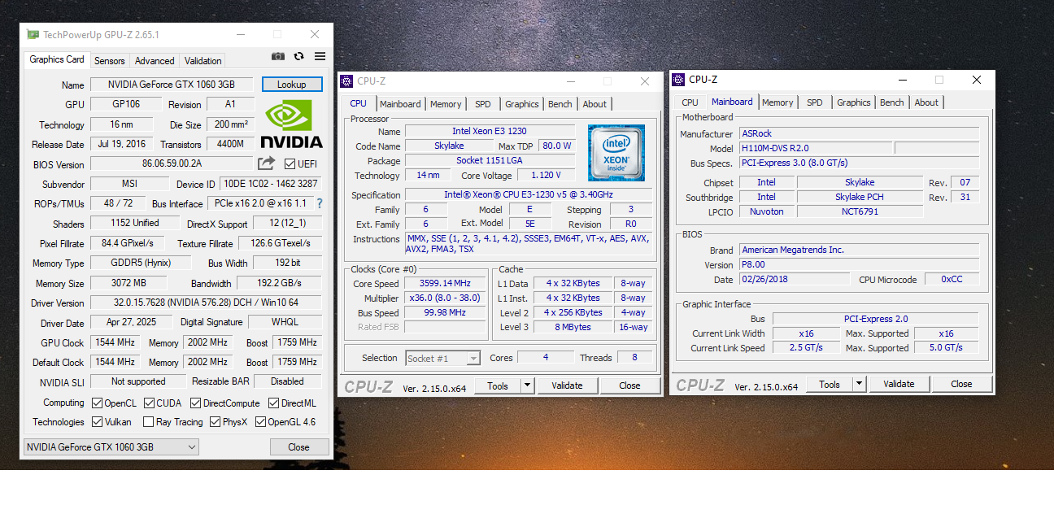1054x527 pixels.
Task: Click Validate in the Mainboard CPU-Z window
Action: click(899, 385)
